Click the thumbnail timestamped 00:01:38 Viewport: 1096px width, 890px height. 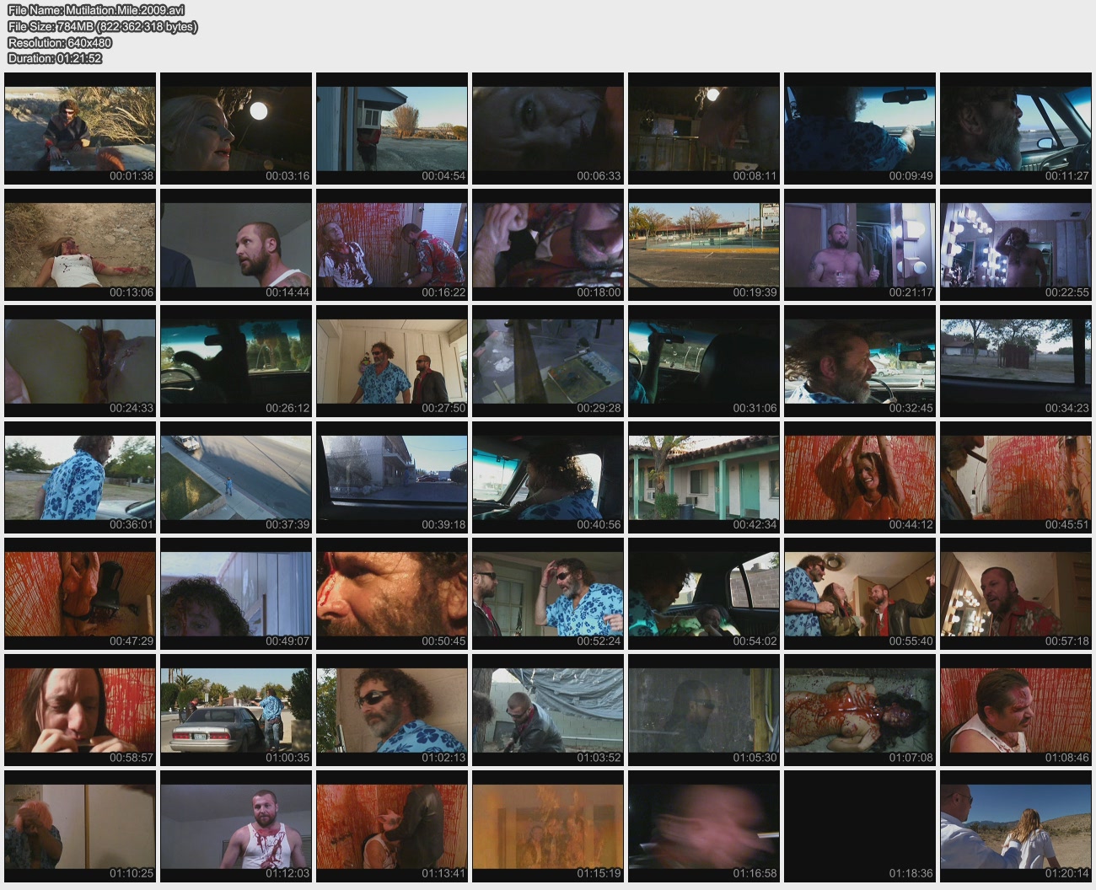click(x=80, y=128)
